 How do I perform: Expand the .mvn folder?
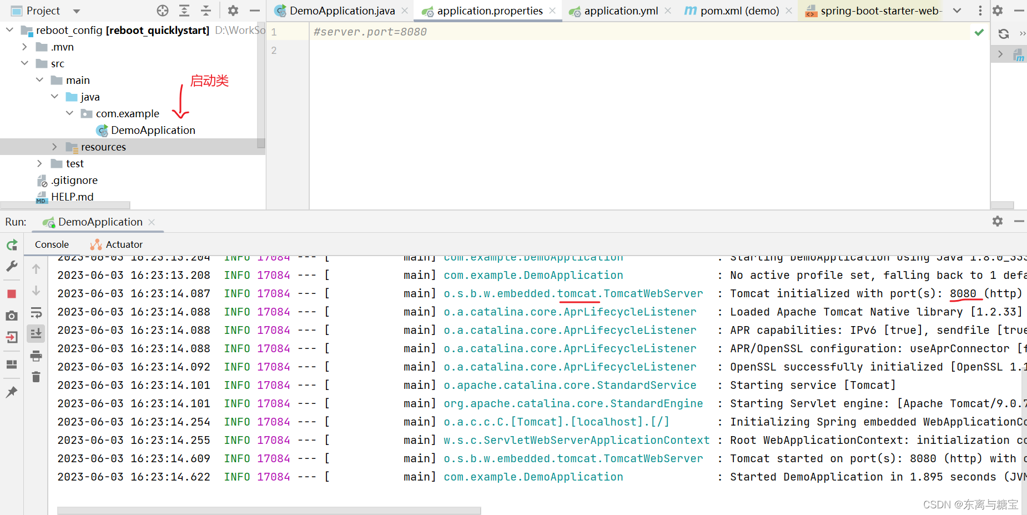click(24, 47)
